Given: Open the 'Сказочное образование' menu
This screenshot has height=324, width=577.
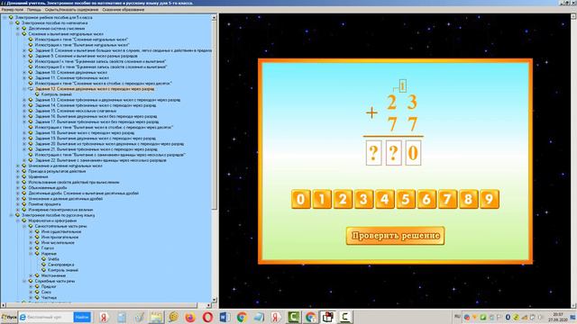Looking at the screenshot, I should click(x=124, y=10).
